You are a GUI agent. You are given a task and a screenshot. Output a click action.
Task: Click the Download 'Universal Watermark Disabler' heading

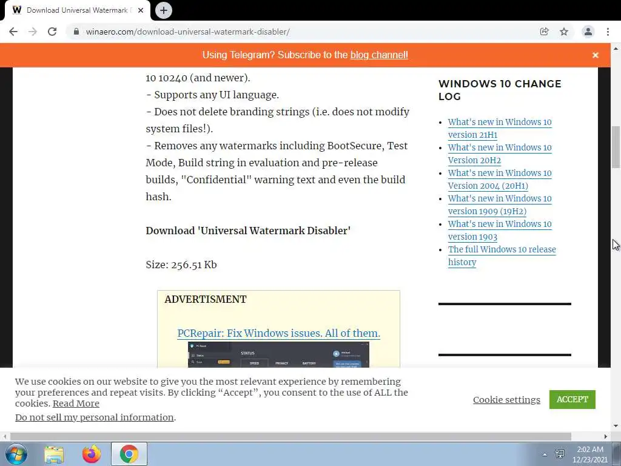click(x=248, y=231)
